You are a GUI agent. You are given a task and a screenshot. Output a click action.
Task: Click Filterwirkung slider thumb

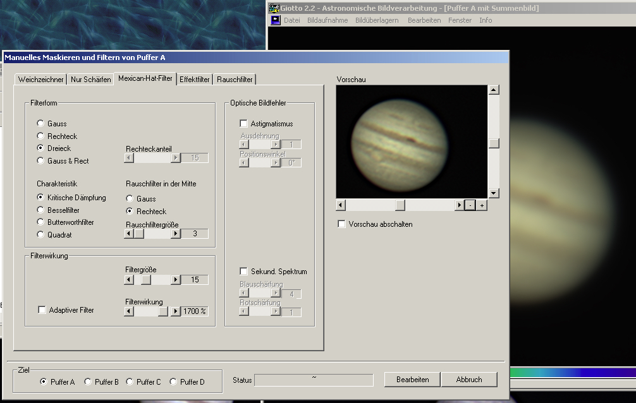click(163, 311)
